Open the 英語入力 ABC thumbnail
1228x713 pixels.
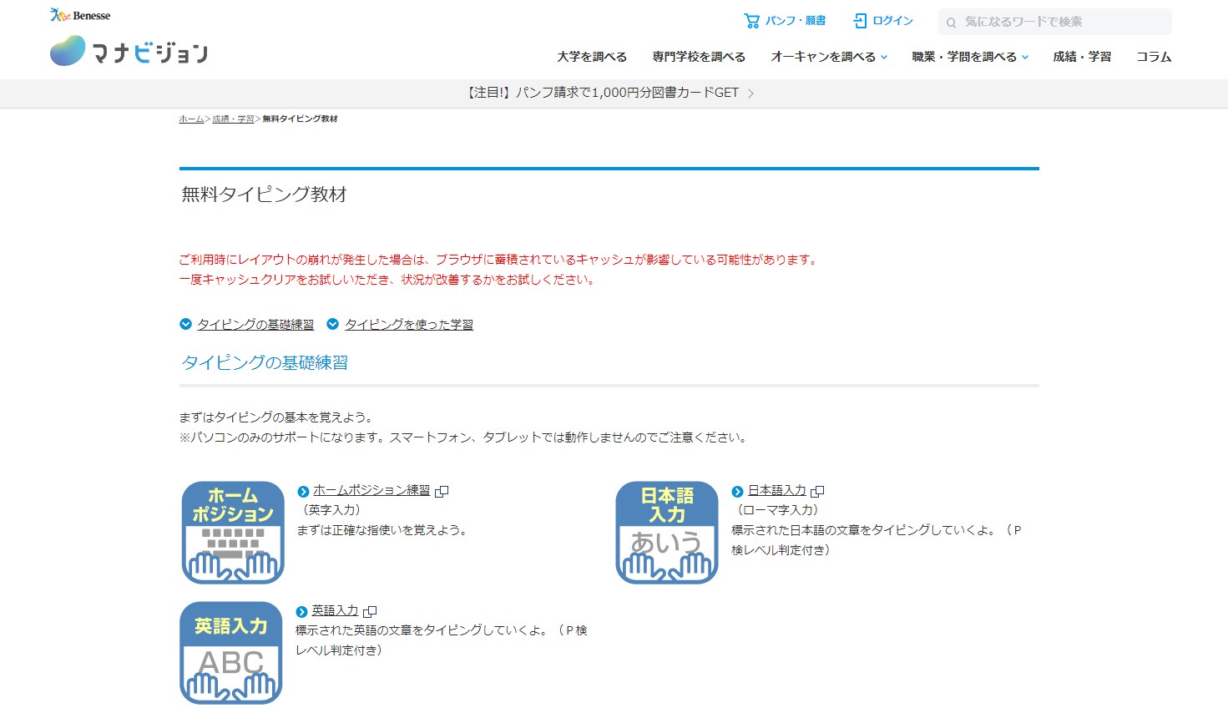tap(231, 652)
